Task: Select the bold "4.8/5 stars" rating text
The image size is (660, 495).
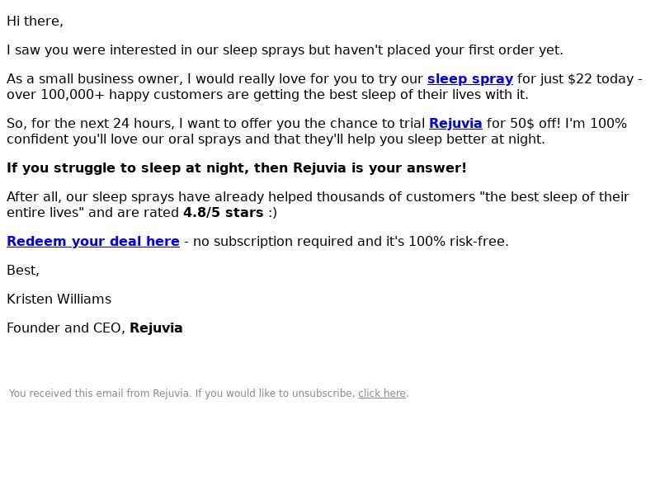Action: click(x=223, y=213)
